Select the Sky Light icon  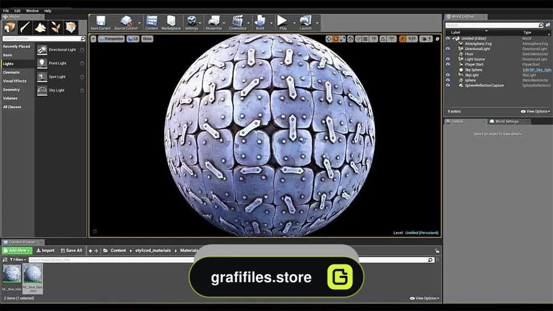(x=42, y=90)
